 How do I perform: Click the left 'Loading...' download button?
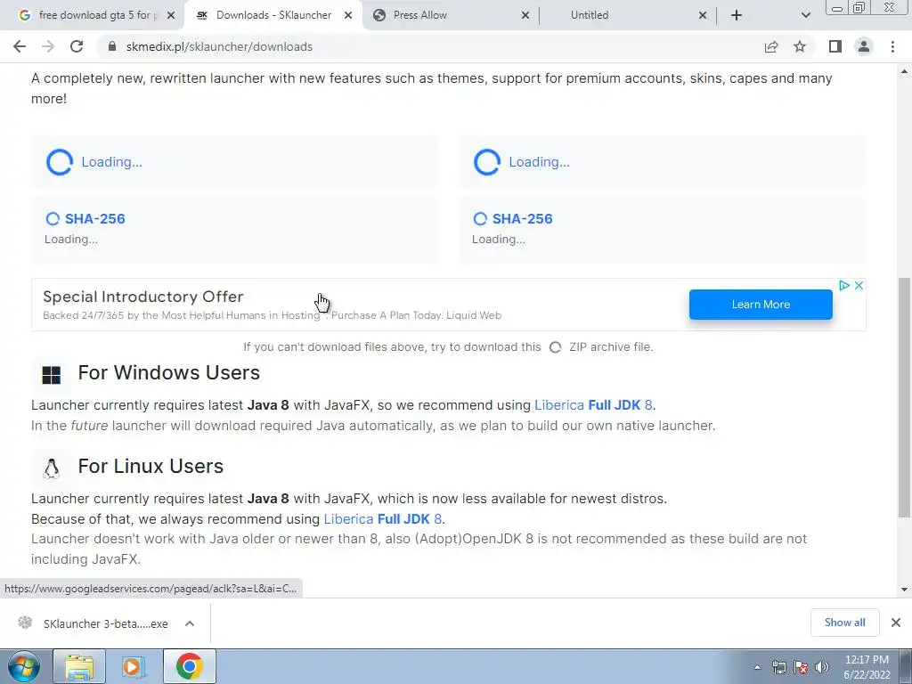[234, 162]
